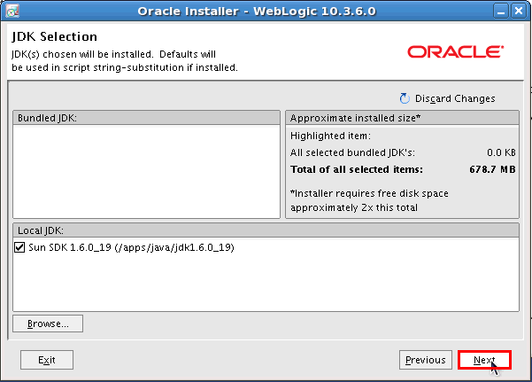Click the Approximate installed size header

tap(403, 118)
